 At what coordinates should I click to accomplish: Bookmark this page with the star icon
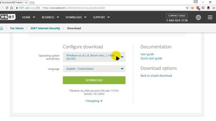point(187,8)
